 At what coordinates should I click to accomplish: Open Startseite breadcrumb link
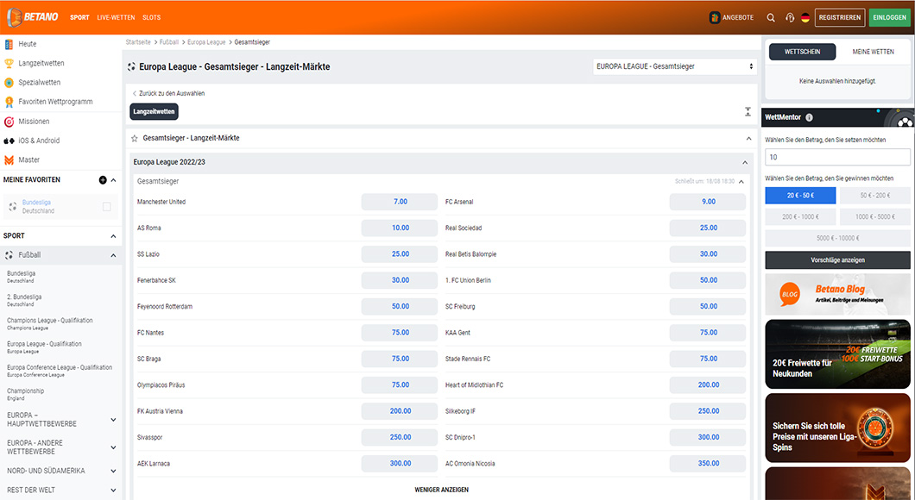(x=138, y=42)
